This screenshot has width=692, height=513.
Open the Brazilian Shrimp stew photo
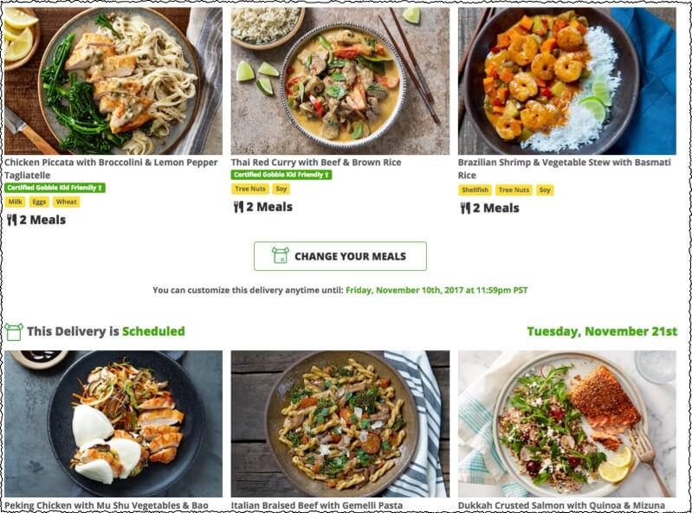point(567,80)
